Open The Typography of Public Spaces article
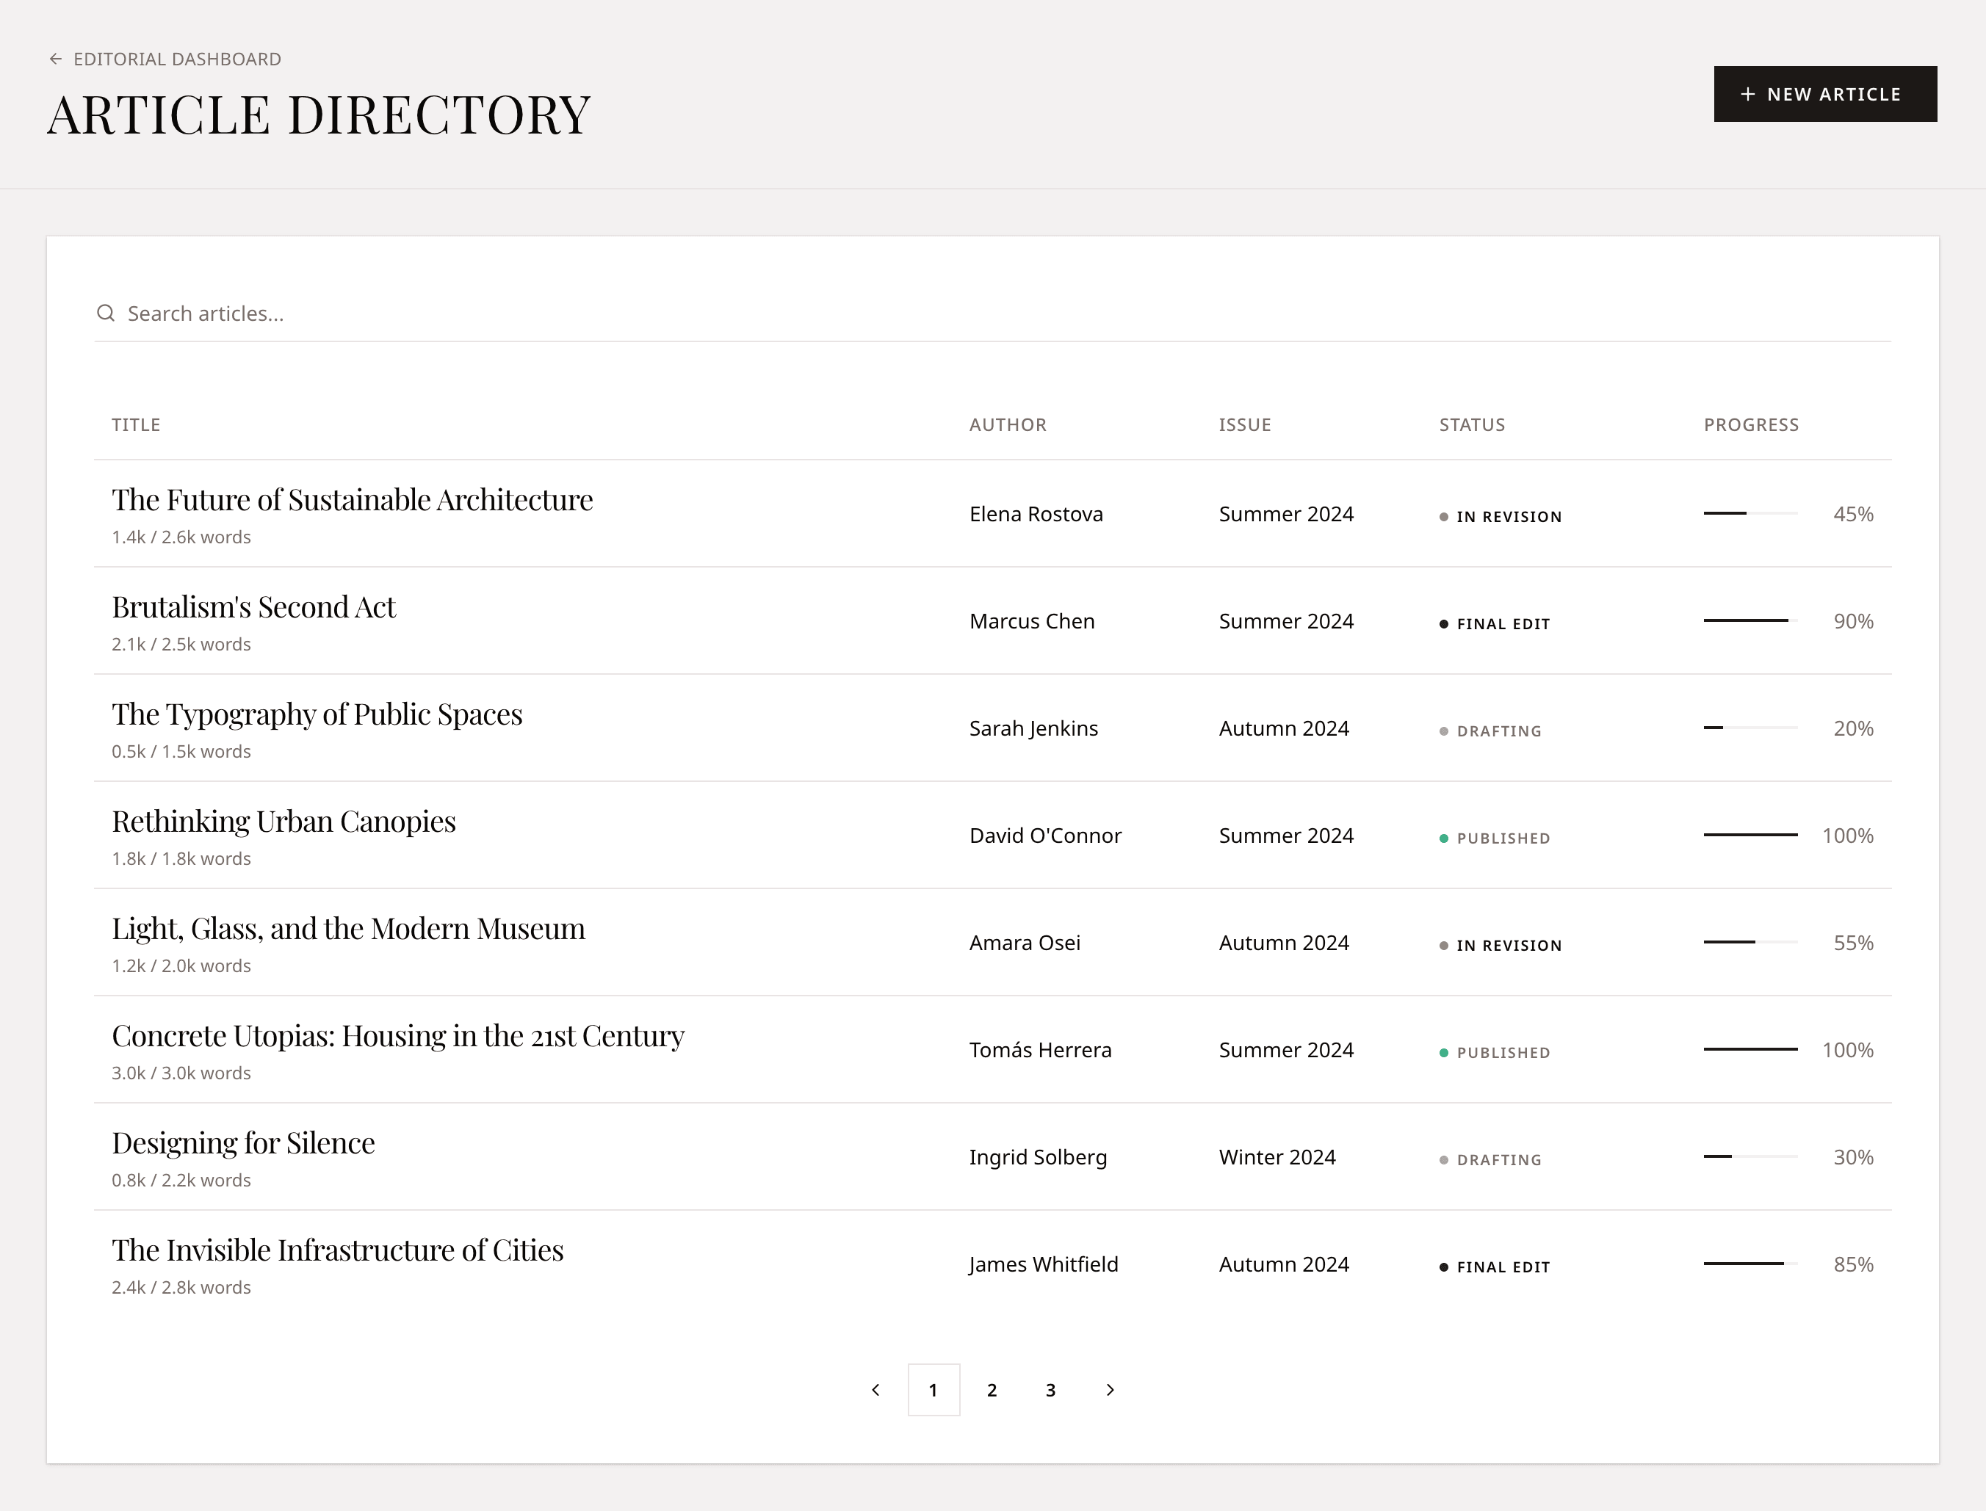The width and height of the screenshot is (1986, 1511). 317,714
